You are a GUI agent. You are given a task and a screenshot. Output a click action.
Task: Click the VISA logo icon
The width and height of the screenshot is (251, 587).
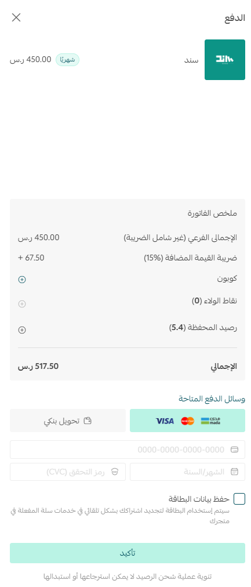click(x=165, y=421)
